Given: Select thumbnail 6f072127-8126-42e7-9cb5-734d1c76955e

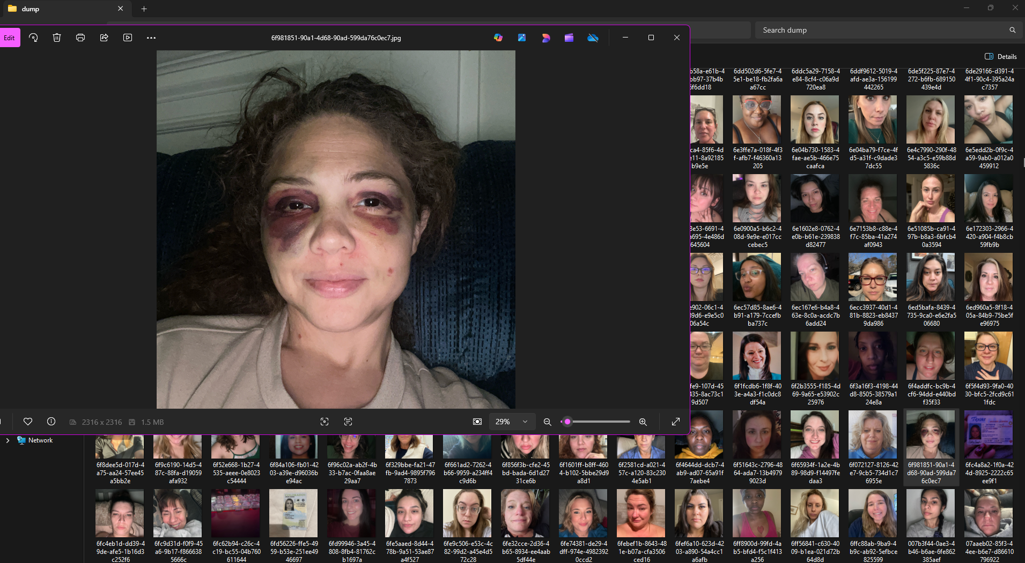Looking at the screenshot, I should coord(873,434).
